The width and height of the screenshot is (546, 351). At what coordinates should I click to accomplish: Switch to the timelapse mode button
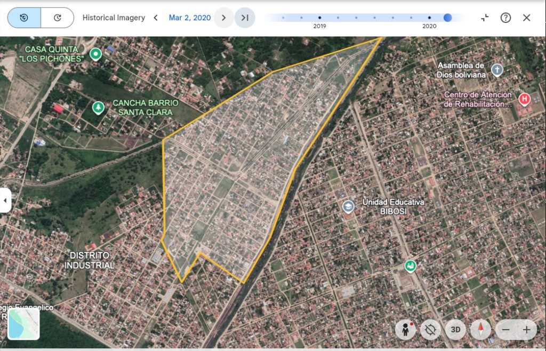point(57,18)
